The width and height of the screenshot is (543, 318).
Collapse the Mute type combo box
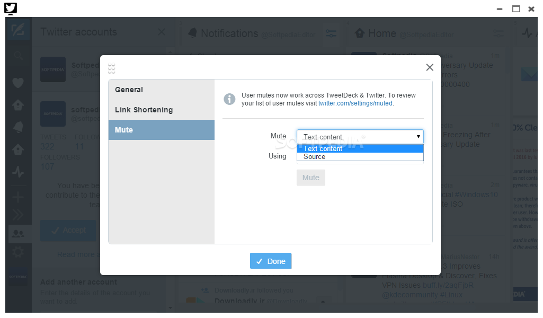coord(360,137)
